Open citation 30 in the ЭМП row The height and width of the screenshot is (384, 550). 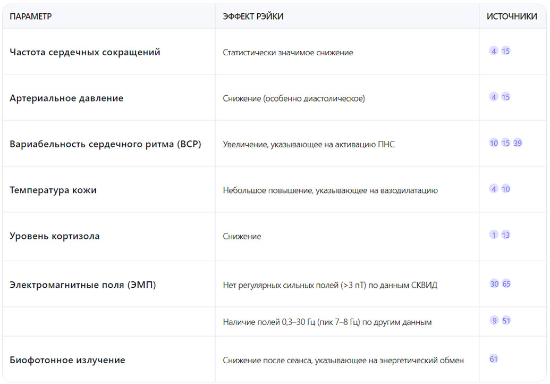click(494, 283)
